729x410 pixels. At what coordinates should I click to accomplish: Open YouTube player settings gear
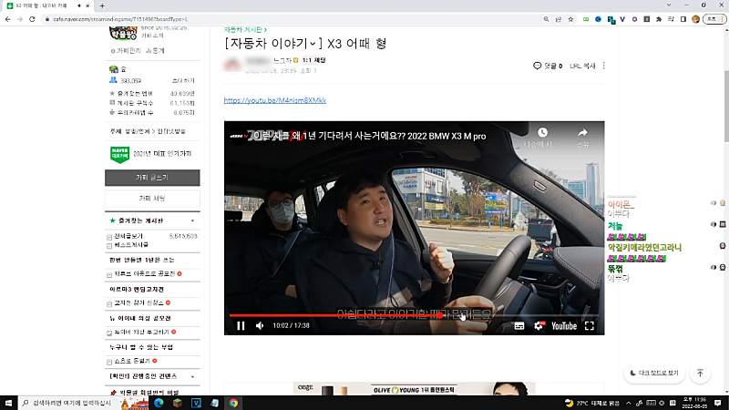(x=539, y=326)
